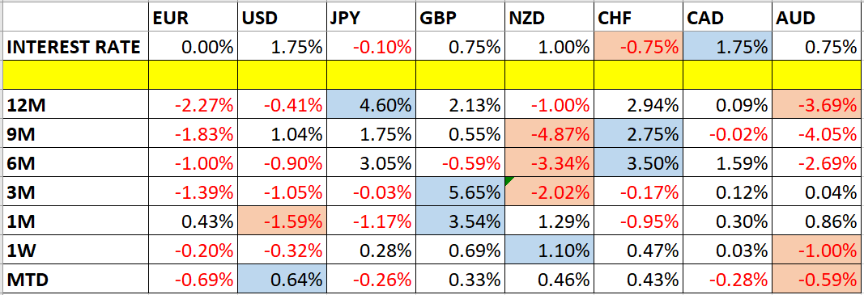This screenshot has height=295, width=864.
Task: Select the GBP 1M cell showing 3.54%
Action: pos(460,222)
